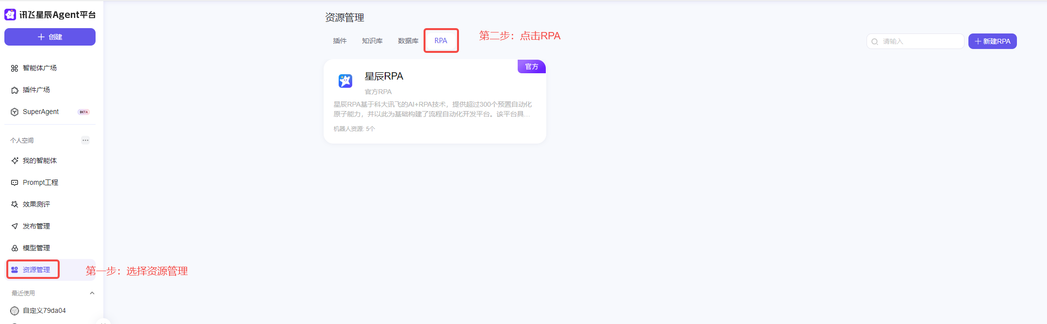Image resolution: width=1047 pixels, height=324 pixels.
Task: Collapse the 最近使用 section chevron
Action: (x=92, y=293)
